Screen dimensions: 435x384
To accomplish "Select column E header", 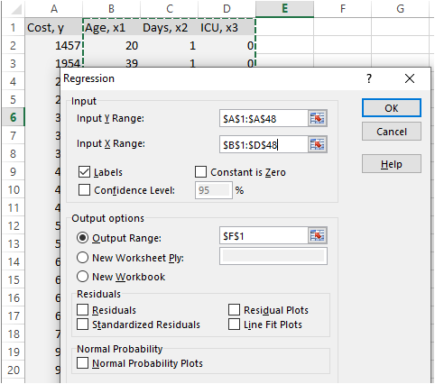I will coord(284,9).
